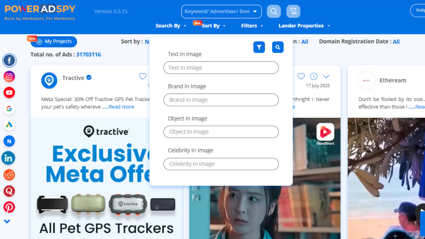Expand more platforms chevron in sidebar
The height and width of the screenshot is (239, 425).
point(7,221)
